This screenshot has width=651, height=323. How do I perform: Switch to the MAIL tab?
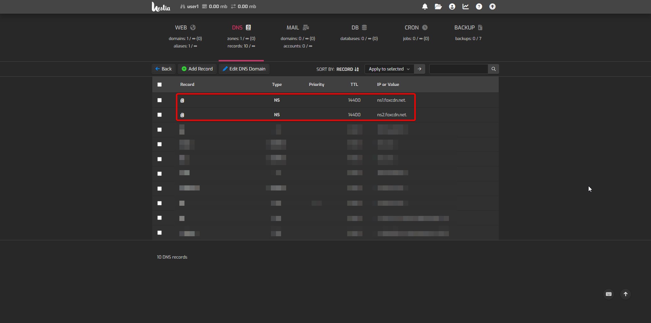(297, 28)
